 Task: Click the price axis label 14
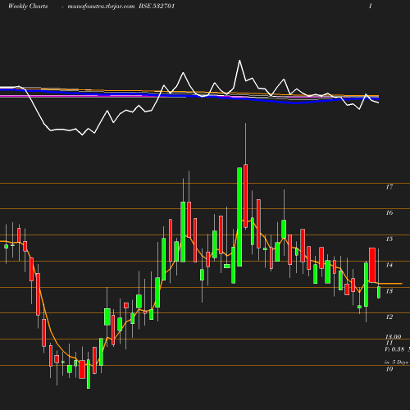click(389, 265)
